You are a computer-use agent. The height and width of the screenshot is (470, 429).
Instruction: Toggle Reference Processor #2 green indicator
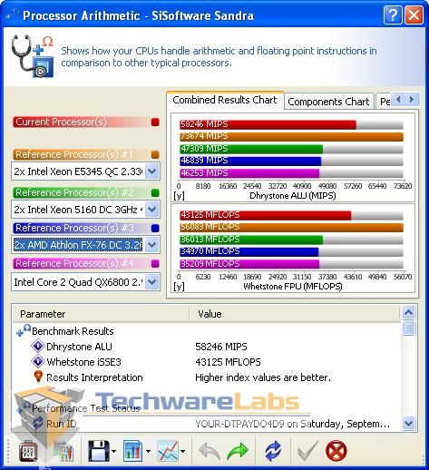click(155, 193)
